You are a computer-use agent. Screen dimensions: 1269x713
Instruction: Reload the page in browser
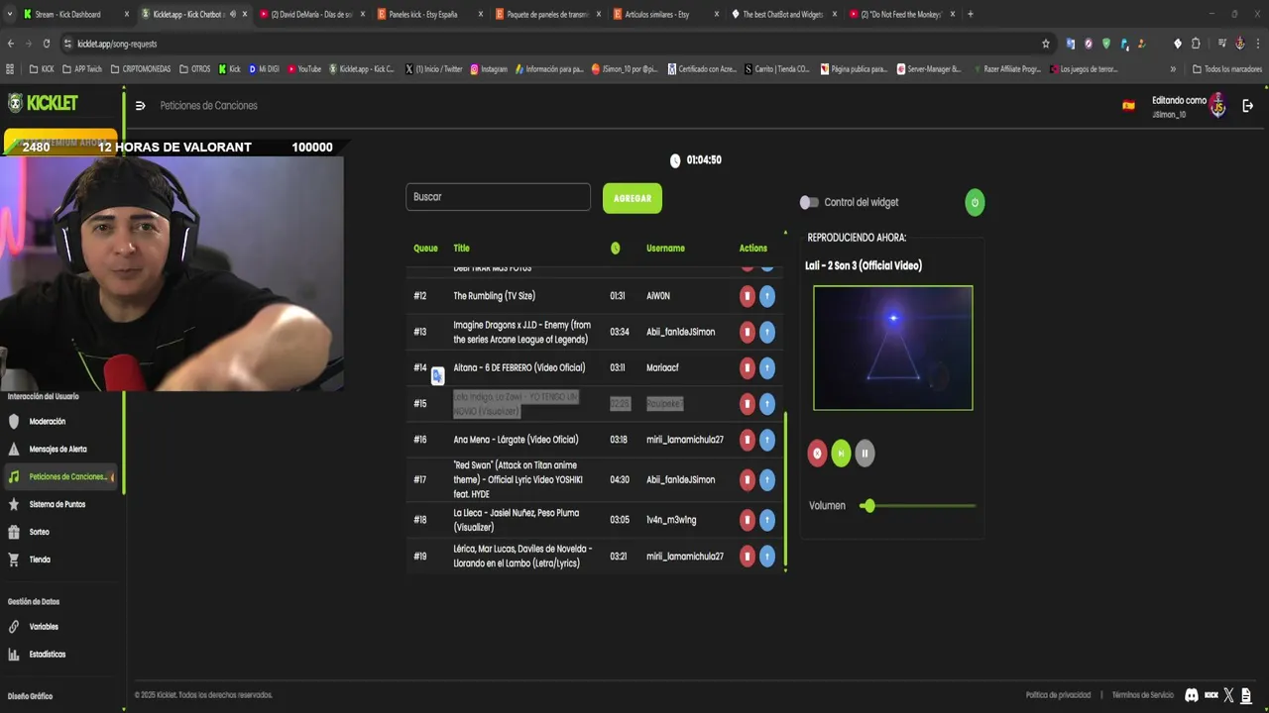(46, 44)
